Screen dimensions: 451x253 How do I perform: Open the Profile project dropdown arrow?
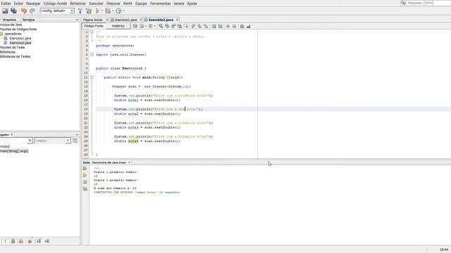tap(124, 11)
